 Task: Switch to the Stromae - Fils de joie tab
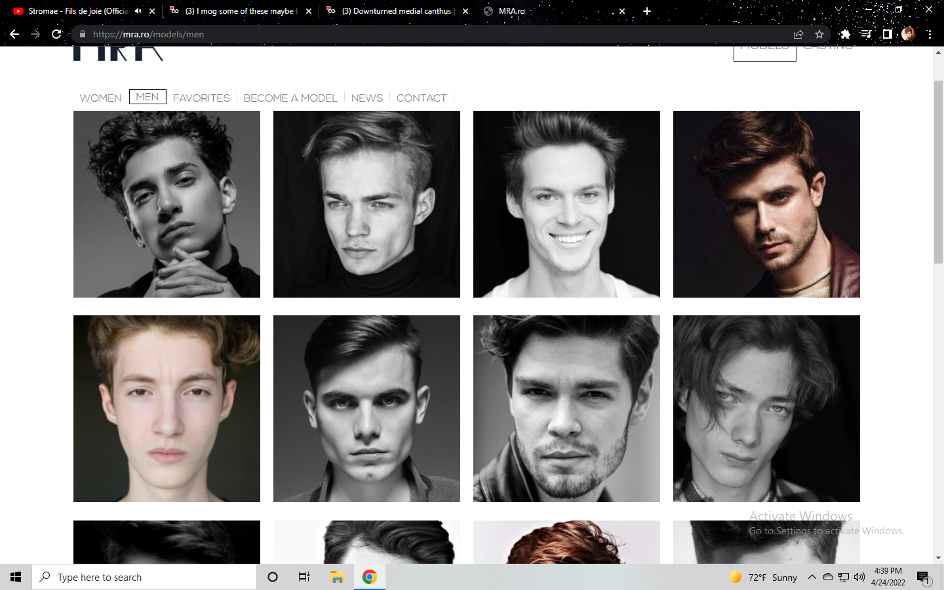pos(80,11)
